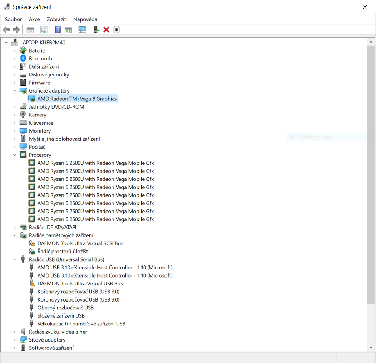Collapse the Řadiče USB category
The height and width of the screenshot is (363, 376).
tap(15, 259)
